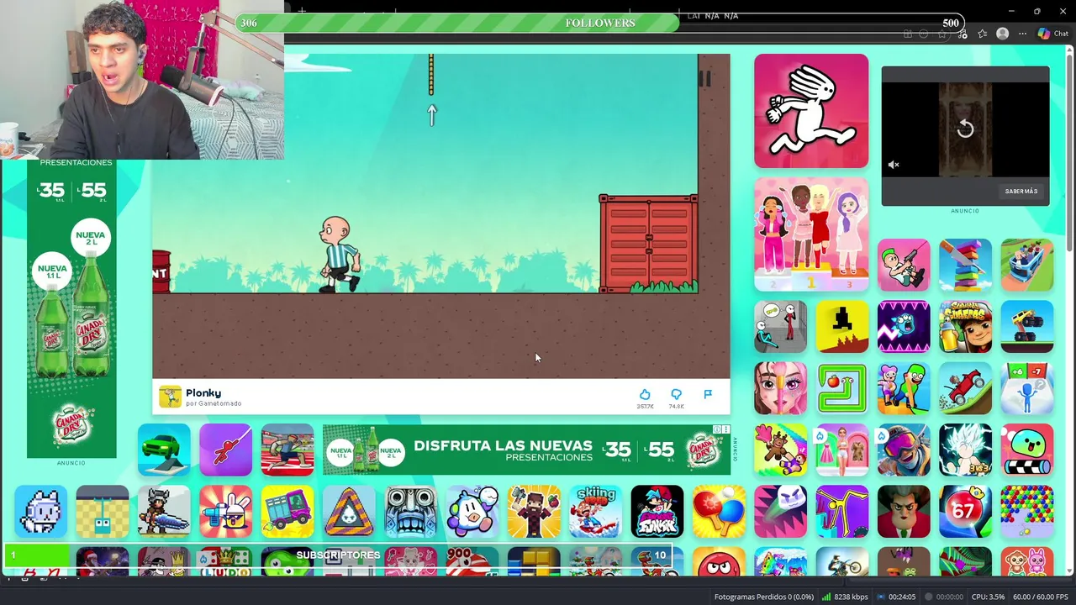Open the browser profile avatar
Screen dimensions: 1076x605
(x=1002, y=34)
